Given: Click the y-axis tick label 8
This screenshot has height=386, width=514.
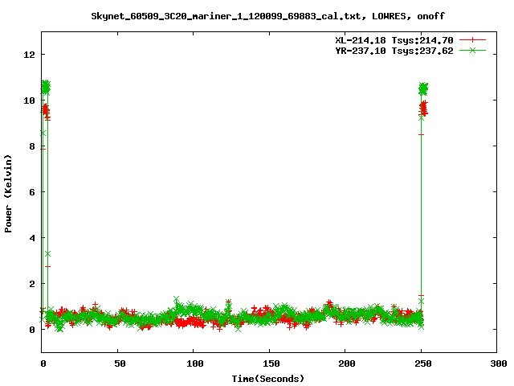Looking at the screenshot, I should tap(32, 146).
